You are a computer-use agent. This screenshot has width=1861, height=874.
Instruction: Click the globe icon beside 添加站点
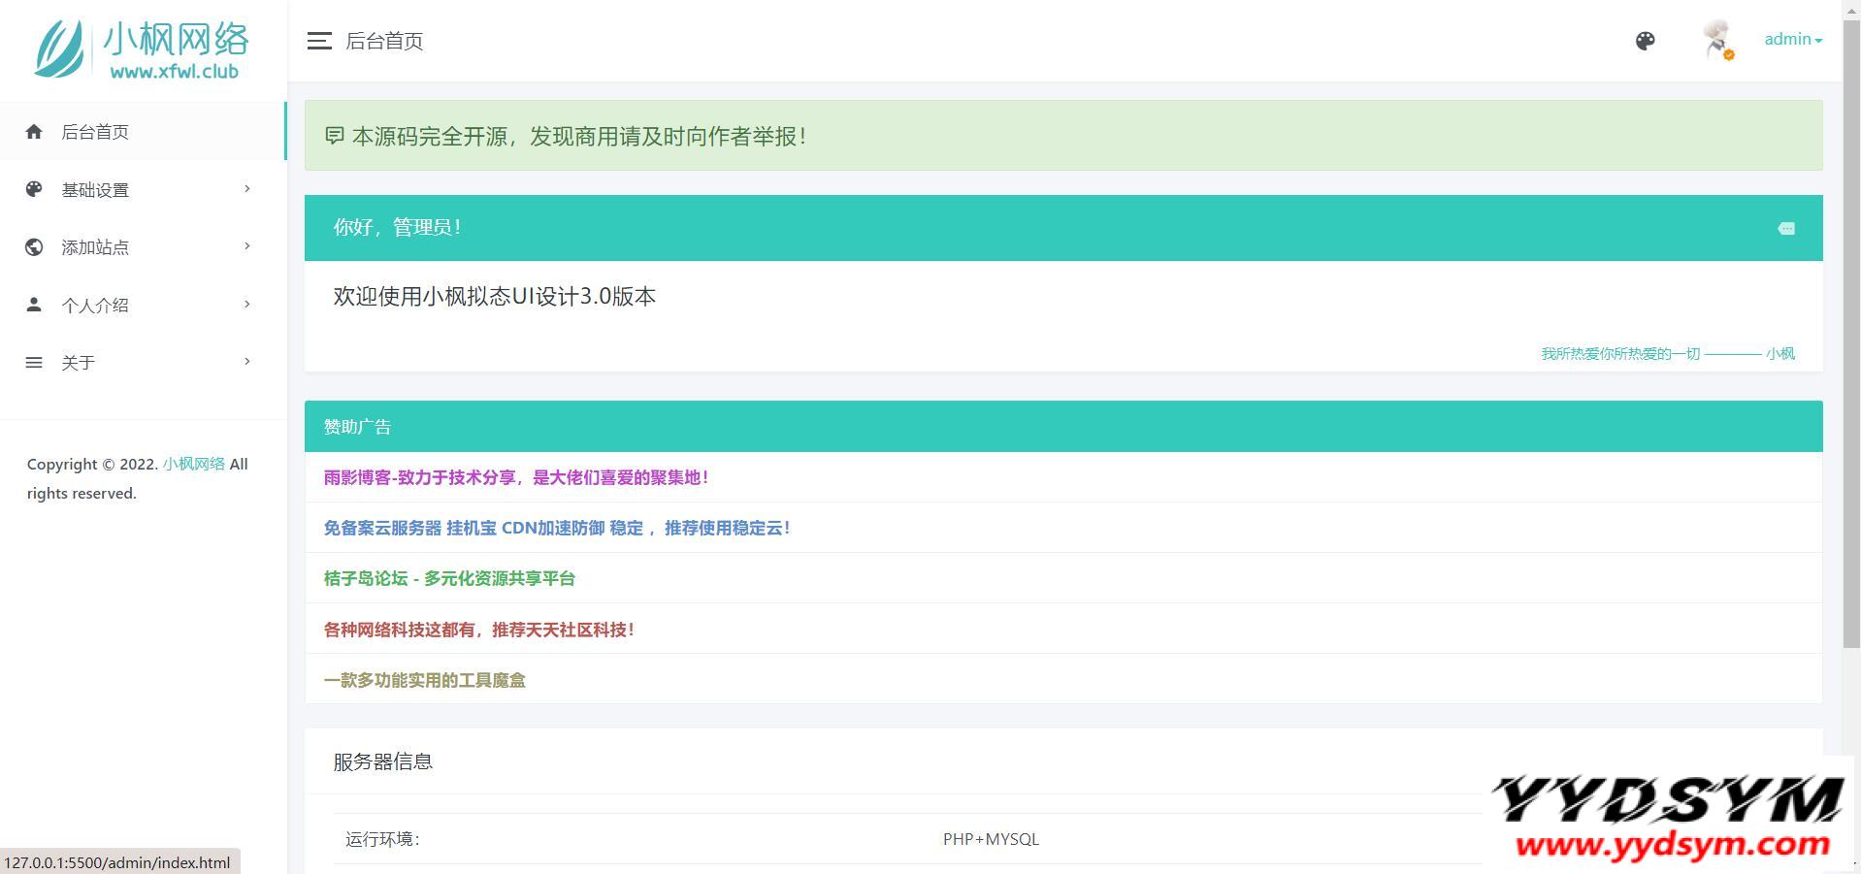34,247
